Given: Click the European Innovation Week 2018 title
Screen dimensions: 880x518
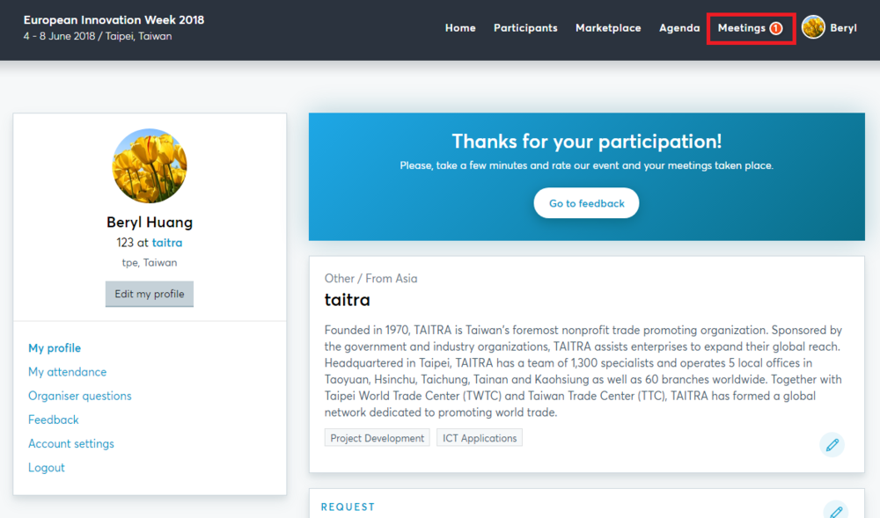Looking at the screenshot, I should [114, 19].
